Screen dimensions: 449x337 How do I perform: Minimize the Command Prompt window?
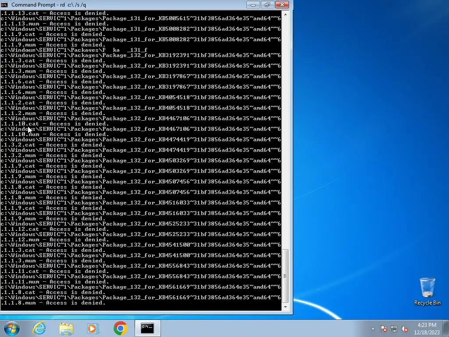coord(253,4)
